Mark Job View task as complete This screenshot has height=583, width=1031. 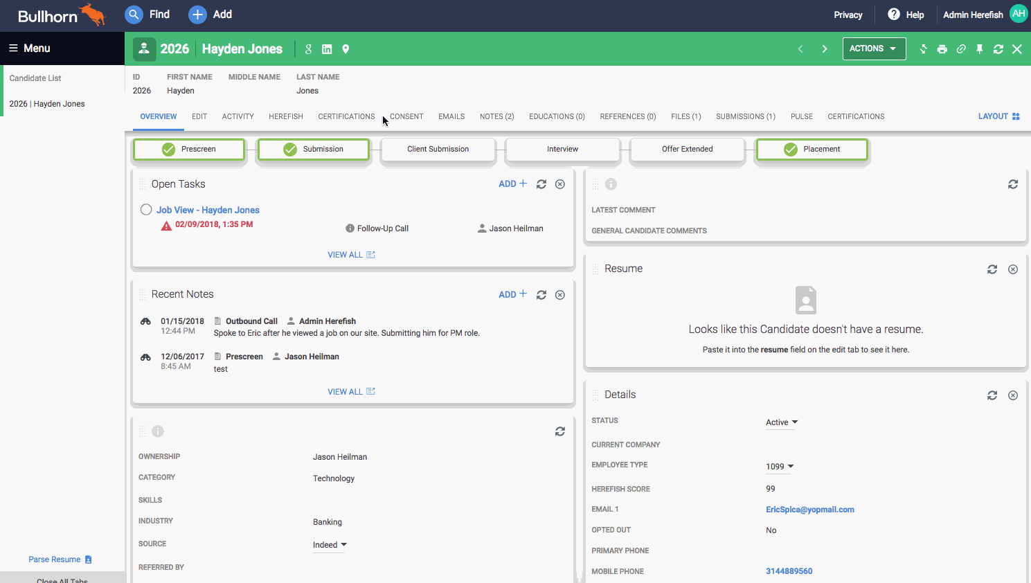146,210
